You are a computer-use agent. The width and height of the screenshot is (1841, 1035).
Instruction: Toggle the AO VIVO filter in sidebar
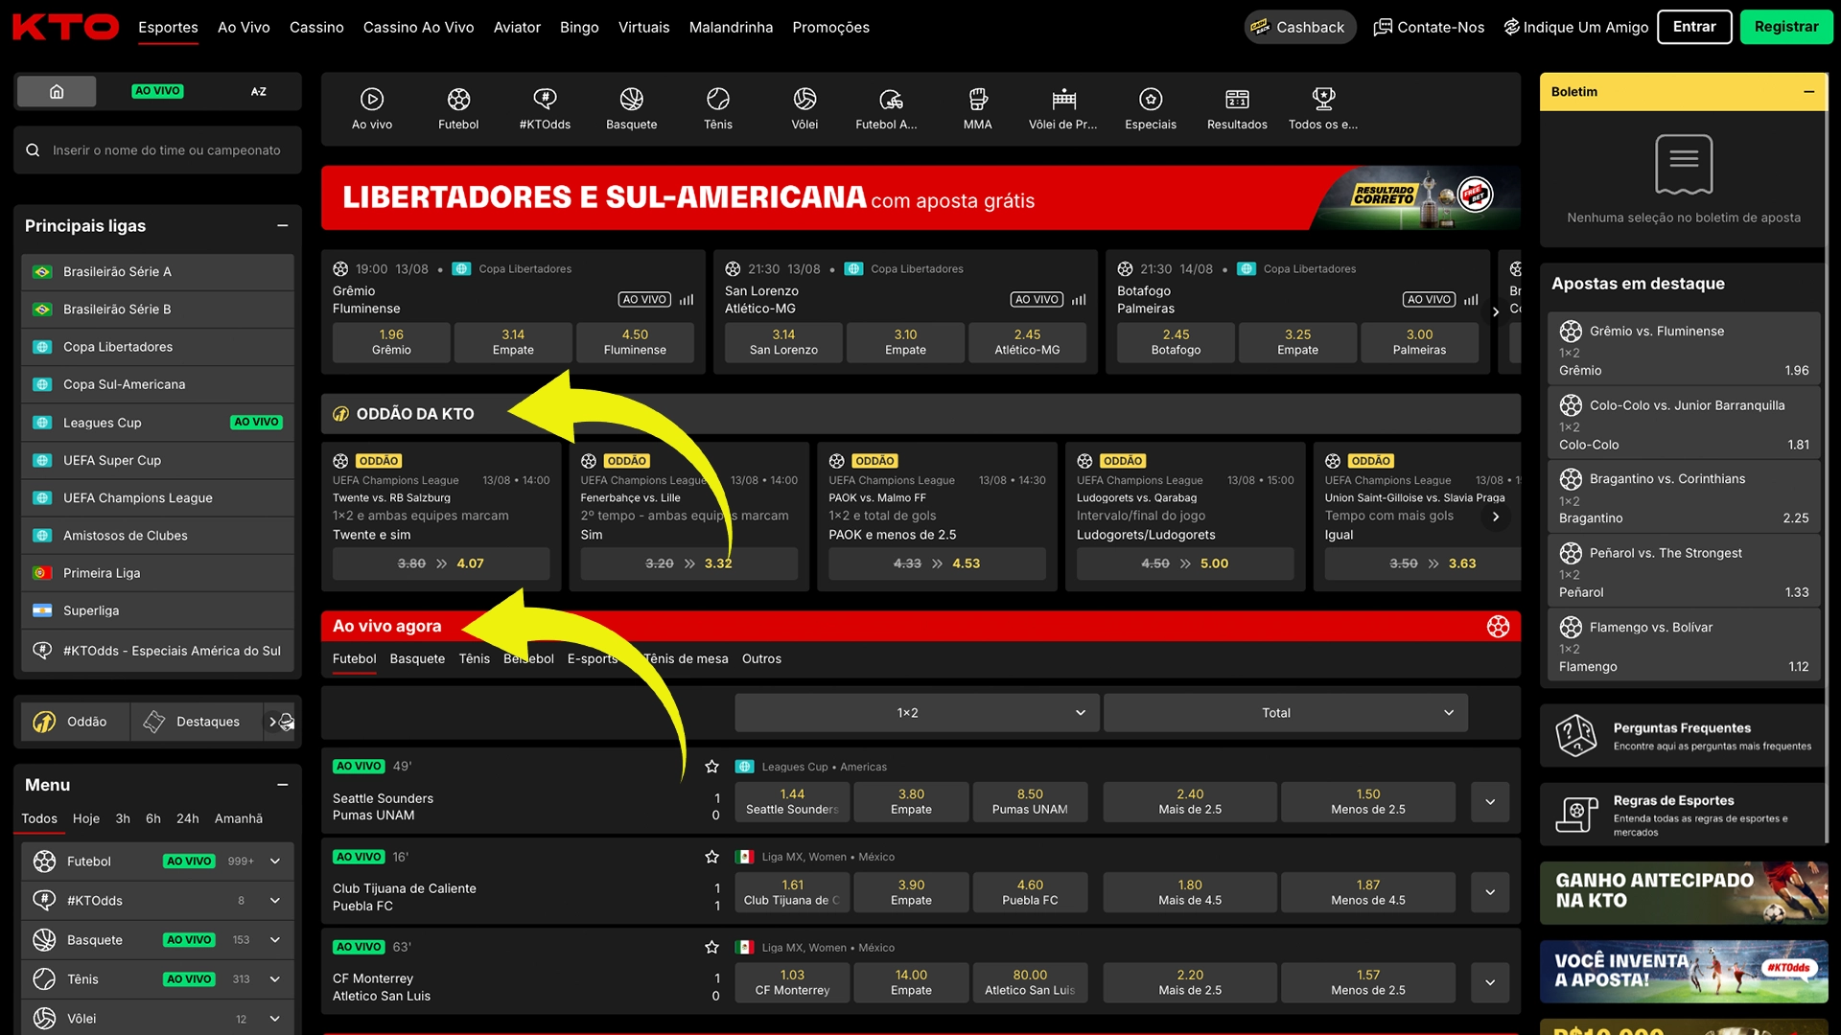[x=157, y=92]
